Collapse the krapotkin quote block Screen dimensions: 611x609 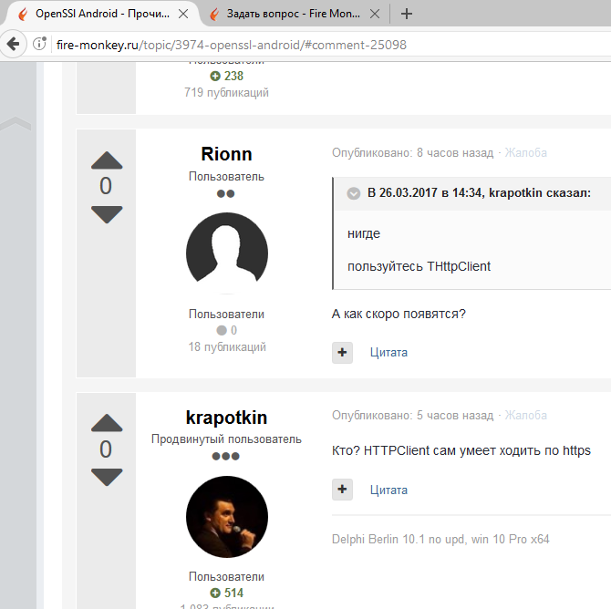click(354, 193)
